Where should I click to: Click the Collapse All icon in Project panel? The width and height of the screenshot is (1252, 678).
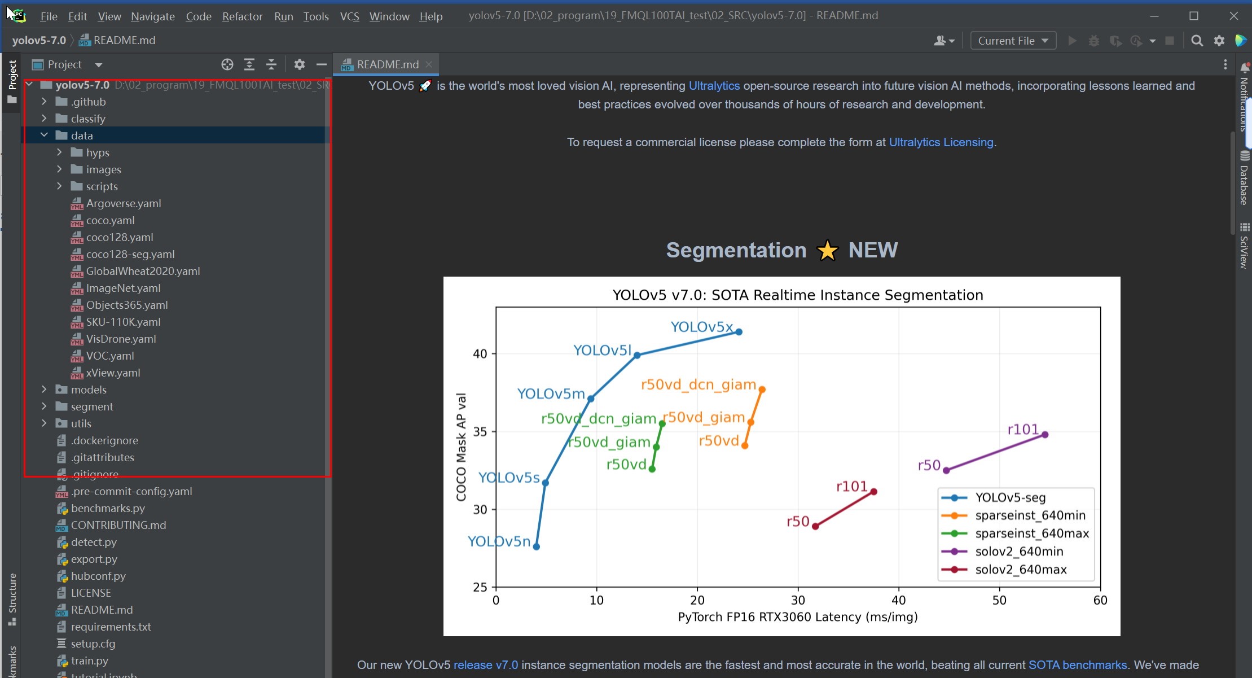pyautogui.click(x=271, y=64)
